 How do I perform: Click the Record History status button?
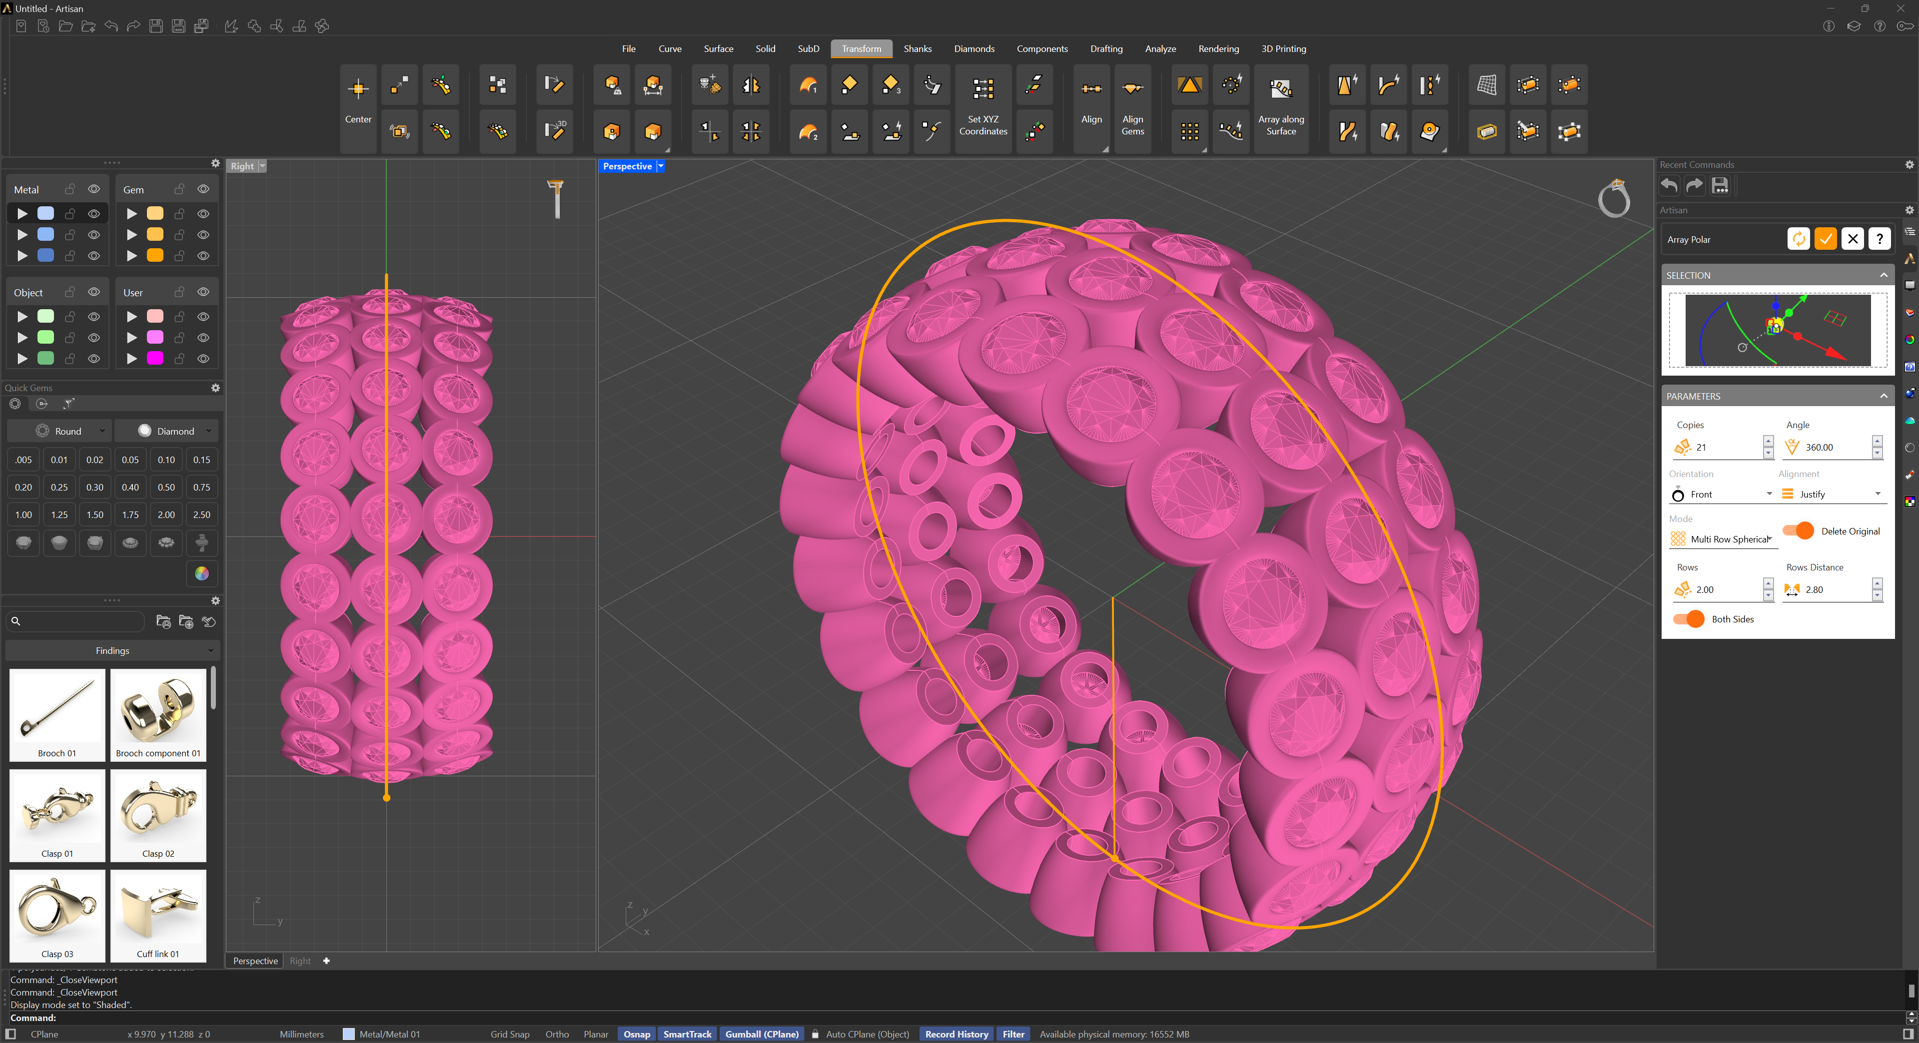click(956, 1034)
